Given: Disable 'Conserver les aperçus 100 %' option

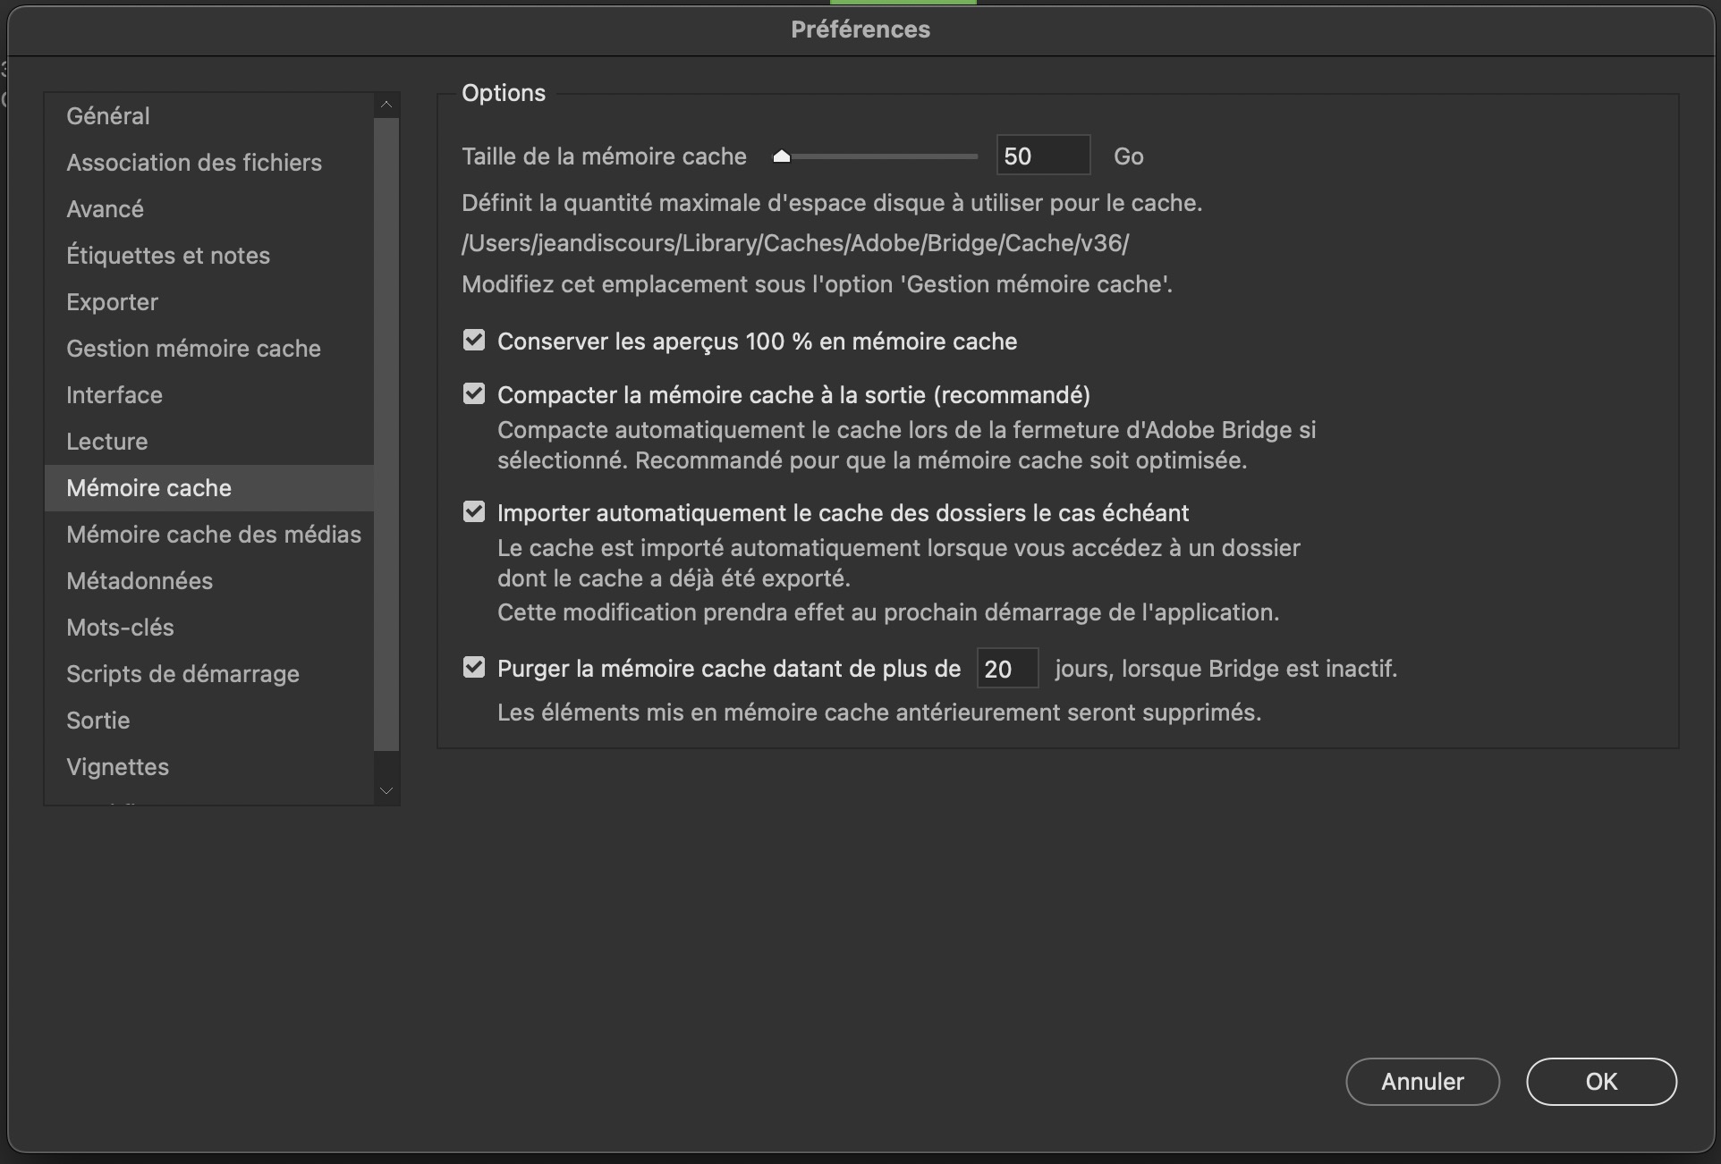Looking at the screenshot, I should tap(473, 341).
